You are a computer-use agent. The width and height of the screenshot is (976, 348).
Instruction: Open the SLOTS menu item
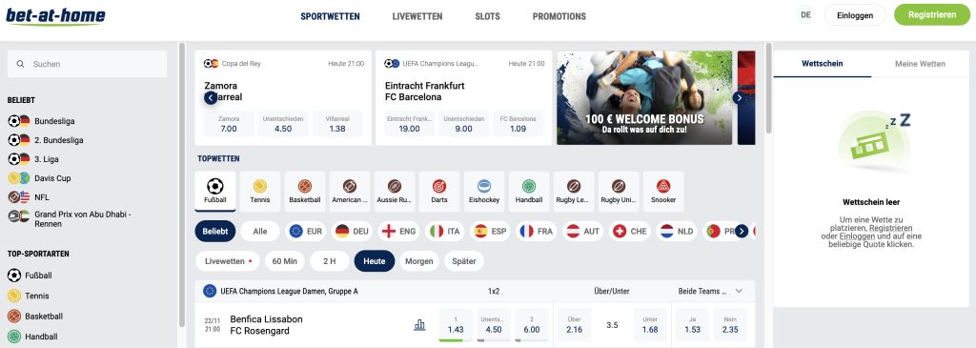coord(487,17)
